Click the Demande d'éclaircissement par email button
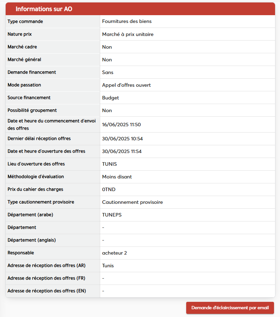 (x=230, y=308)
